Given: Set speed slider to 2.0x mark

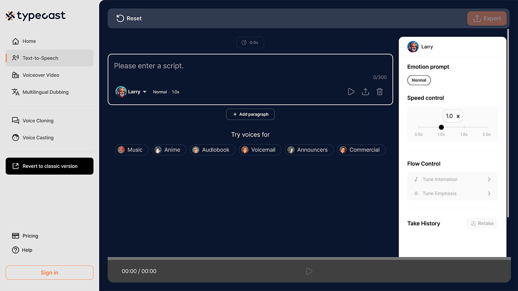Looking at the screenshot, I should click(486, 127).
